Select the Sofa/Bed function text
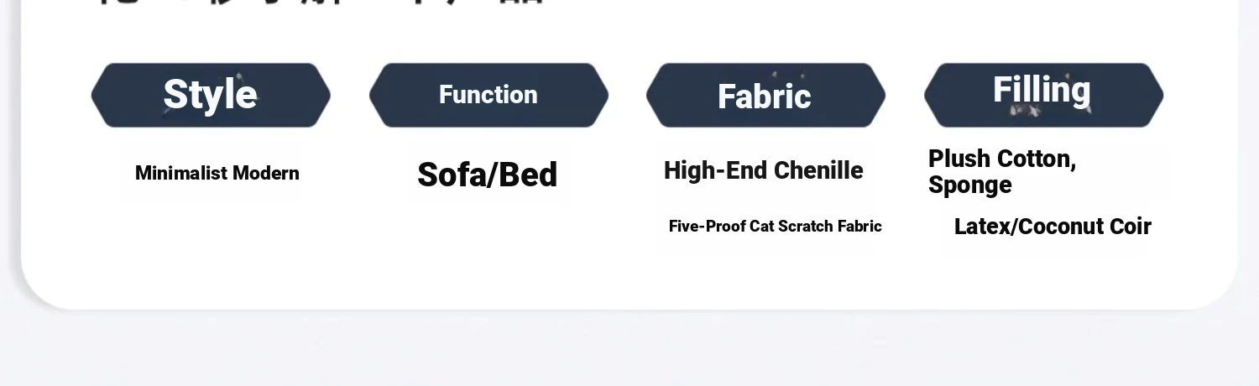This screenshot has width=1259, height=386. (x=488, y=175)
